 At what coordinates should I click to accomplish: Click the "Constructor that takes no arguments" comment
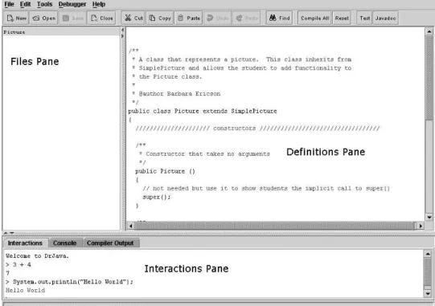[205, 154]
